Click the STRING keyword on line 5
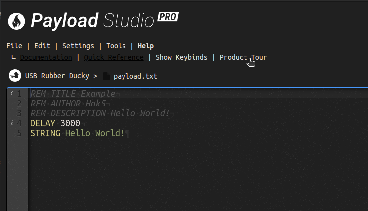This screenshot has width=368, height=211. (x=45, y=133)
